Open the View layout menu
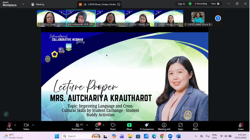This screenshot has height=140, width=250. point(215,4)
